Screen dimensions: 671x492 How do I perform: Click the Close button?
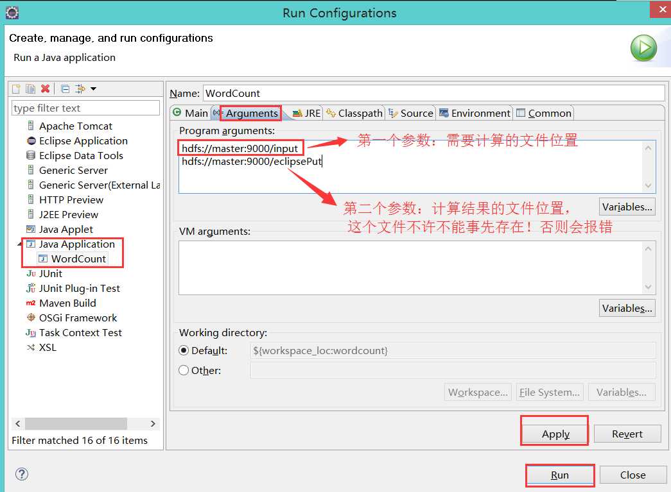[633, 475]
